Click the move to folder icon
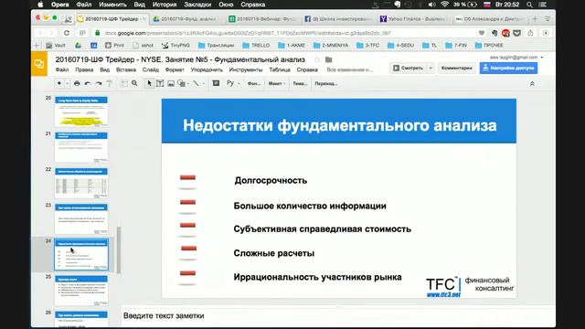Screen dimensions: 585x329 coord(329,59)
